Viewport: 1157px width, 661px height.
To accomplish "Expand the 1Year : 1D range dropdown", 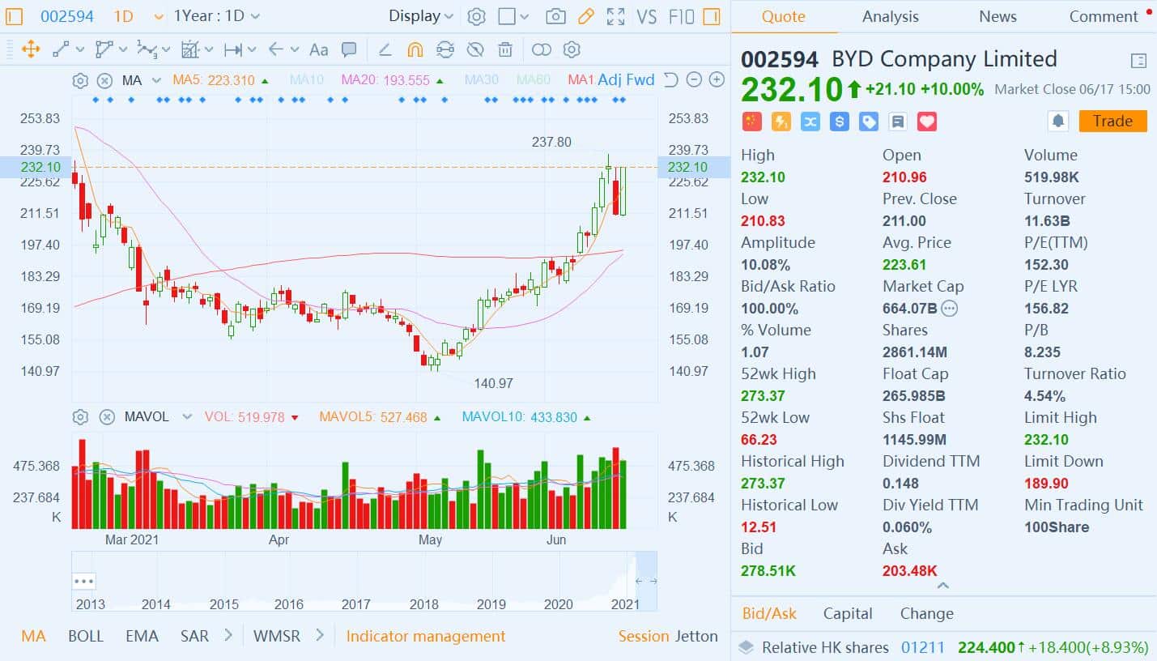I will (x=217, y=16).
